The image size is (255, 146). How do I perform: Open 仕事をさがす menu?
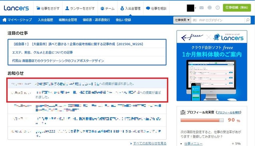click(48, 8)
